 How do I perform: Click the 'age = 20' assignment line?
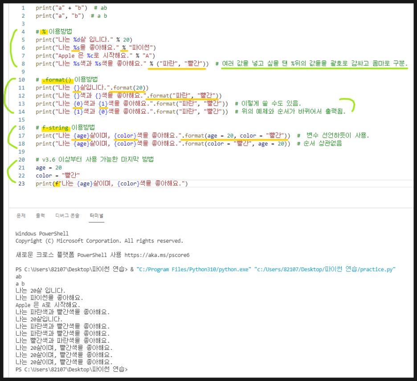click(x=49, y=168)
